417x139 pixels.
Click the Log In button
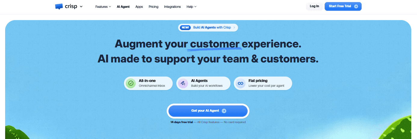(314, 6)
